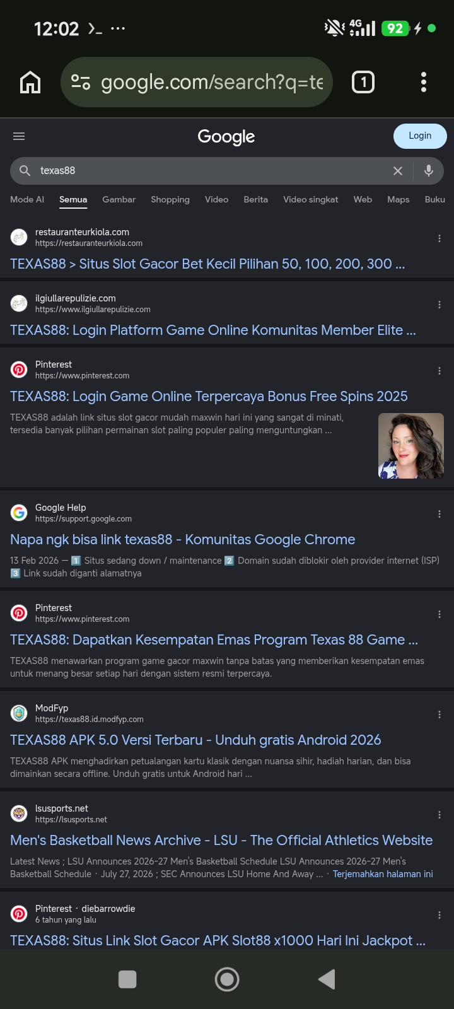Tap Terjemahkan halaman ini link
Viewport: 454px width, 1009px height.
[x=383, y=874]
